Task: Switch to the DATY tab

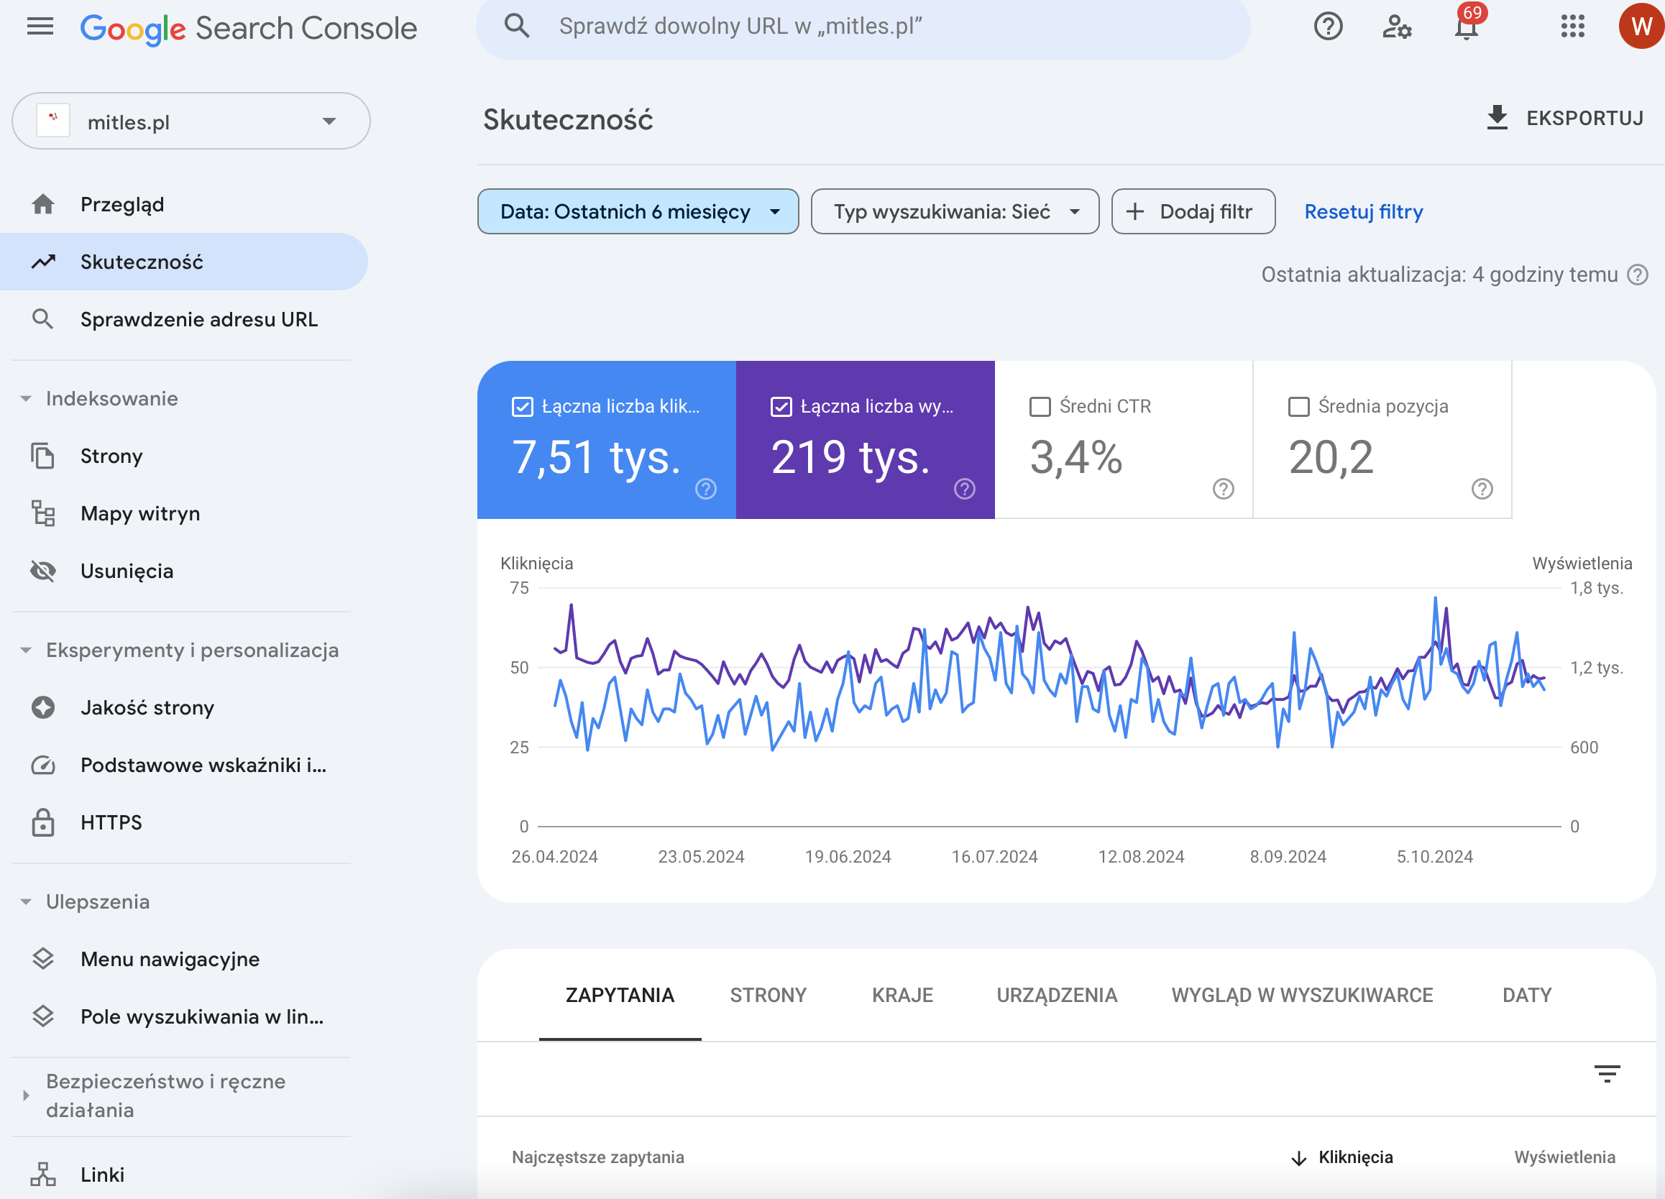Action: (x=1527, y=995)
